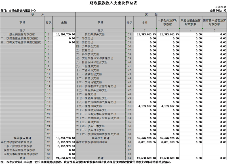Click the 收入 section header cell
This screenshot has width=227, height=164.
click(x=37, y=14)
